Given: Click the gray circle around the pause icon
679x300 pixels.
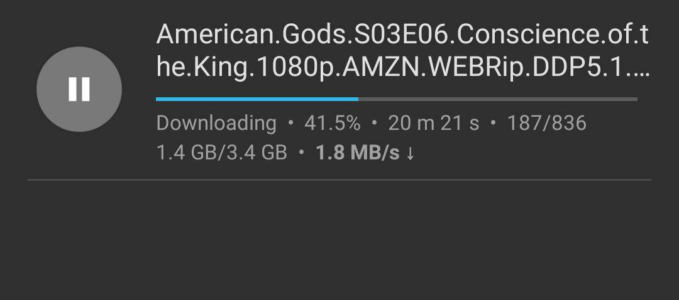Looking at the screenshot, I should click(79, 89).
